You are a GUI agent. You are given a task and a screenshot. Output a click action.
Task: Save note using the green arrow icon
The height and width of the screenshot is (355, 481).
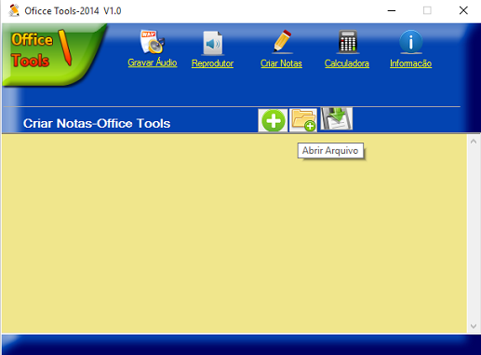[337, 118]
